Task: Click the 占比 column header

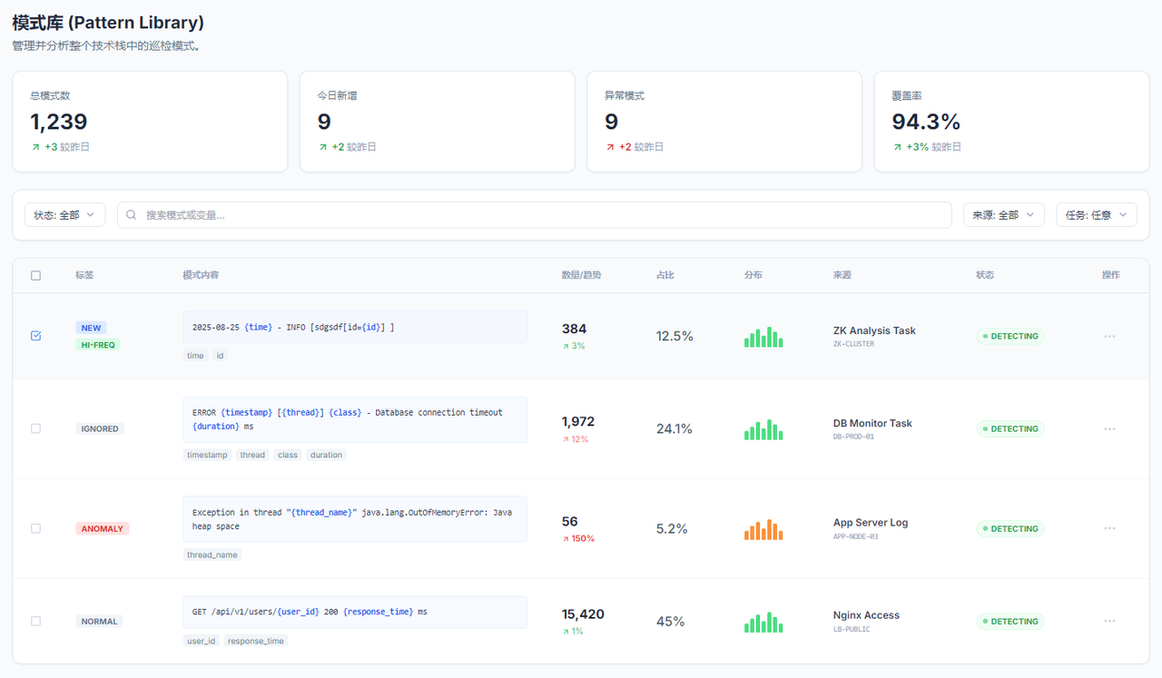Action: point(665,275)
